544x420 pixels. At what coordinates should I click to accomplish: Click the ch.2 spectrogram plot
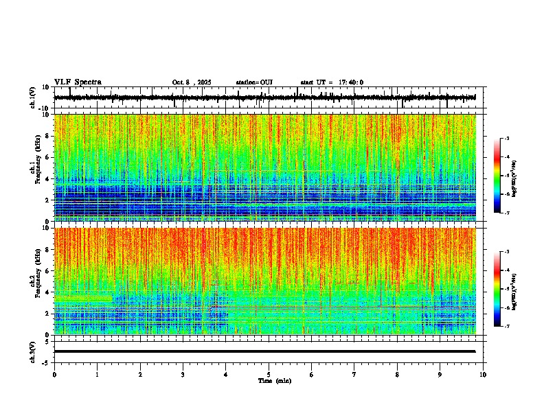pos(265,281)
